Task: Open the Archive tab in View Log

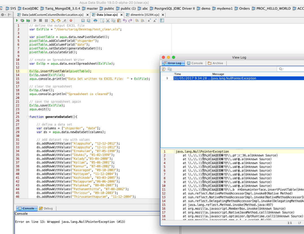Action: [x=215, y=63]
